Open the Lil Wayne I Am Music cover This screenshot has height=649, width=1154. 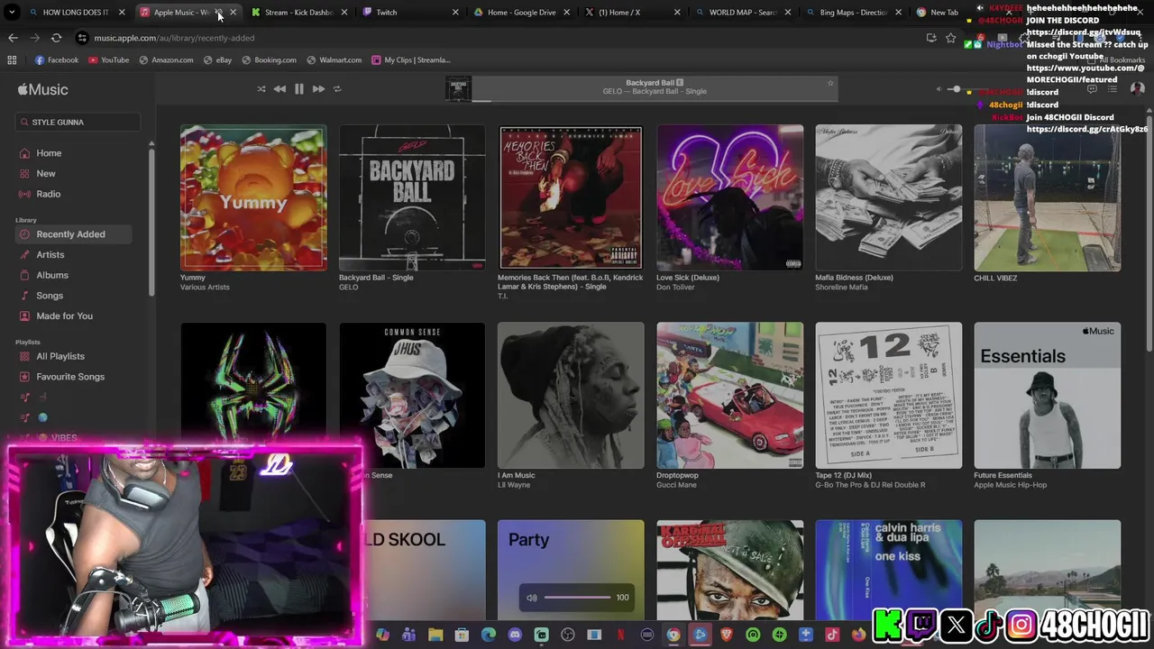[571, 395]
